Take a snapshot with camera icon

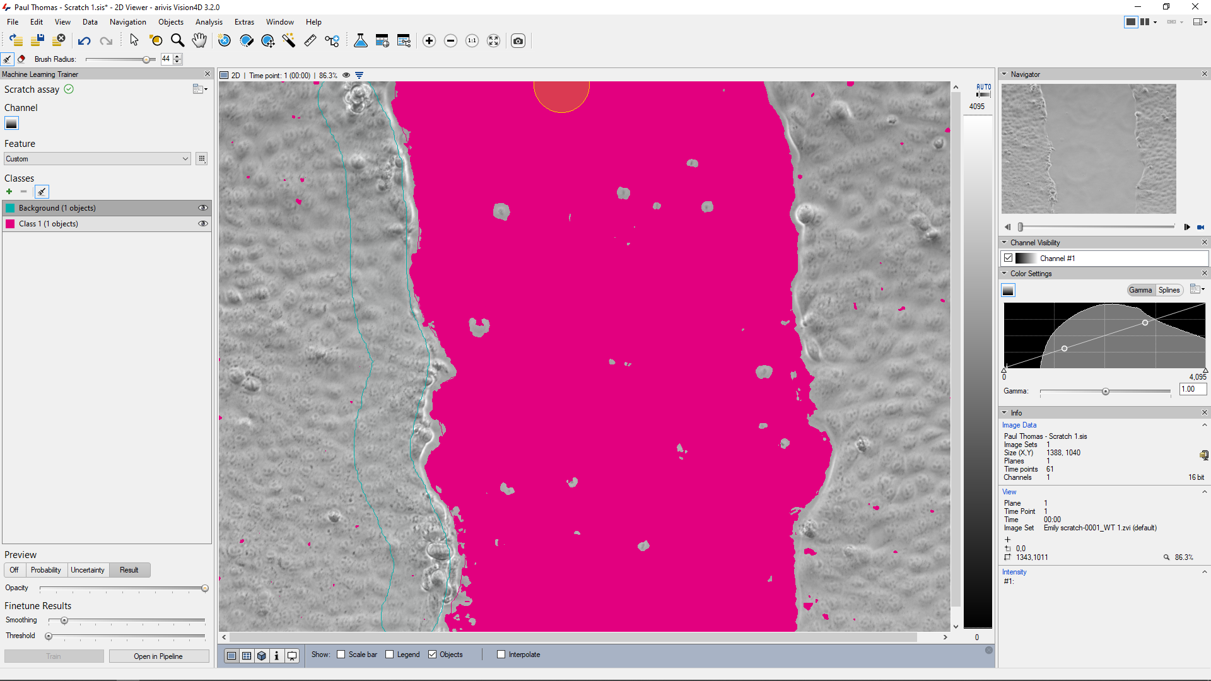pos(518,41)
